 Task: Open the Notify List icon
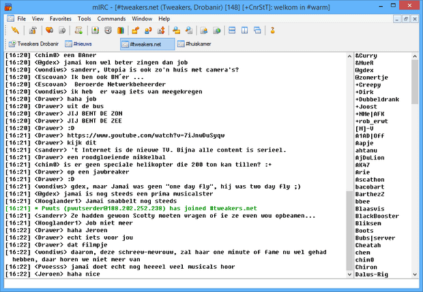(x=204, y=31)
